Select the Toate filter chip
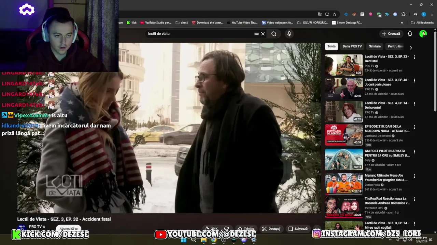The width and height of the screenshot is (437, 245). click(331, 46)
